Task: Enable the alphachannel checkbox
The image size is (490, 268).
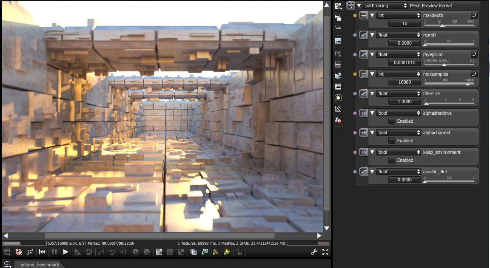Action: point(392,141)
